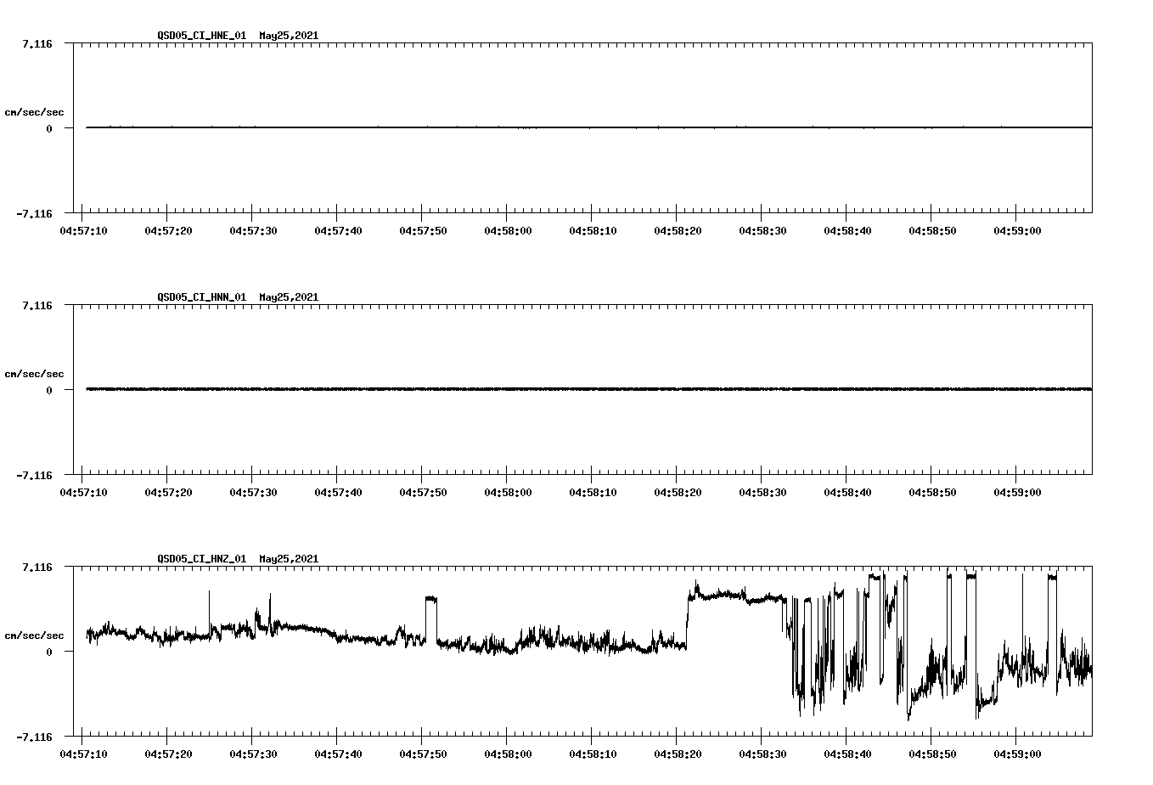
Task: Click the 0 amplitude label on HNZ plot
Action: [x=51, y=652]
